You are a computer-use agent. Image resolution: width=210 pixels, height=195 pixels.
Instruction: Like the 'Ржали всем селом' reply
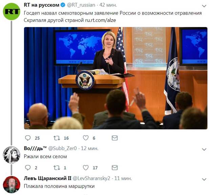click(x=86, y=168)
